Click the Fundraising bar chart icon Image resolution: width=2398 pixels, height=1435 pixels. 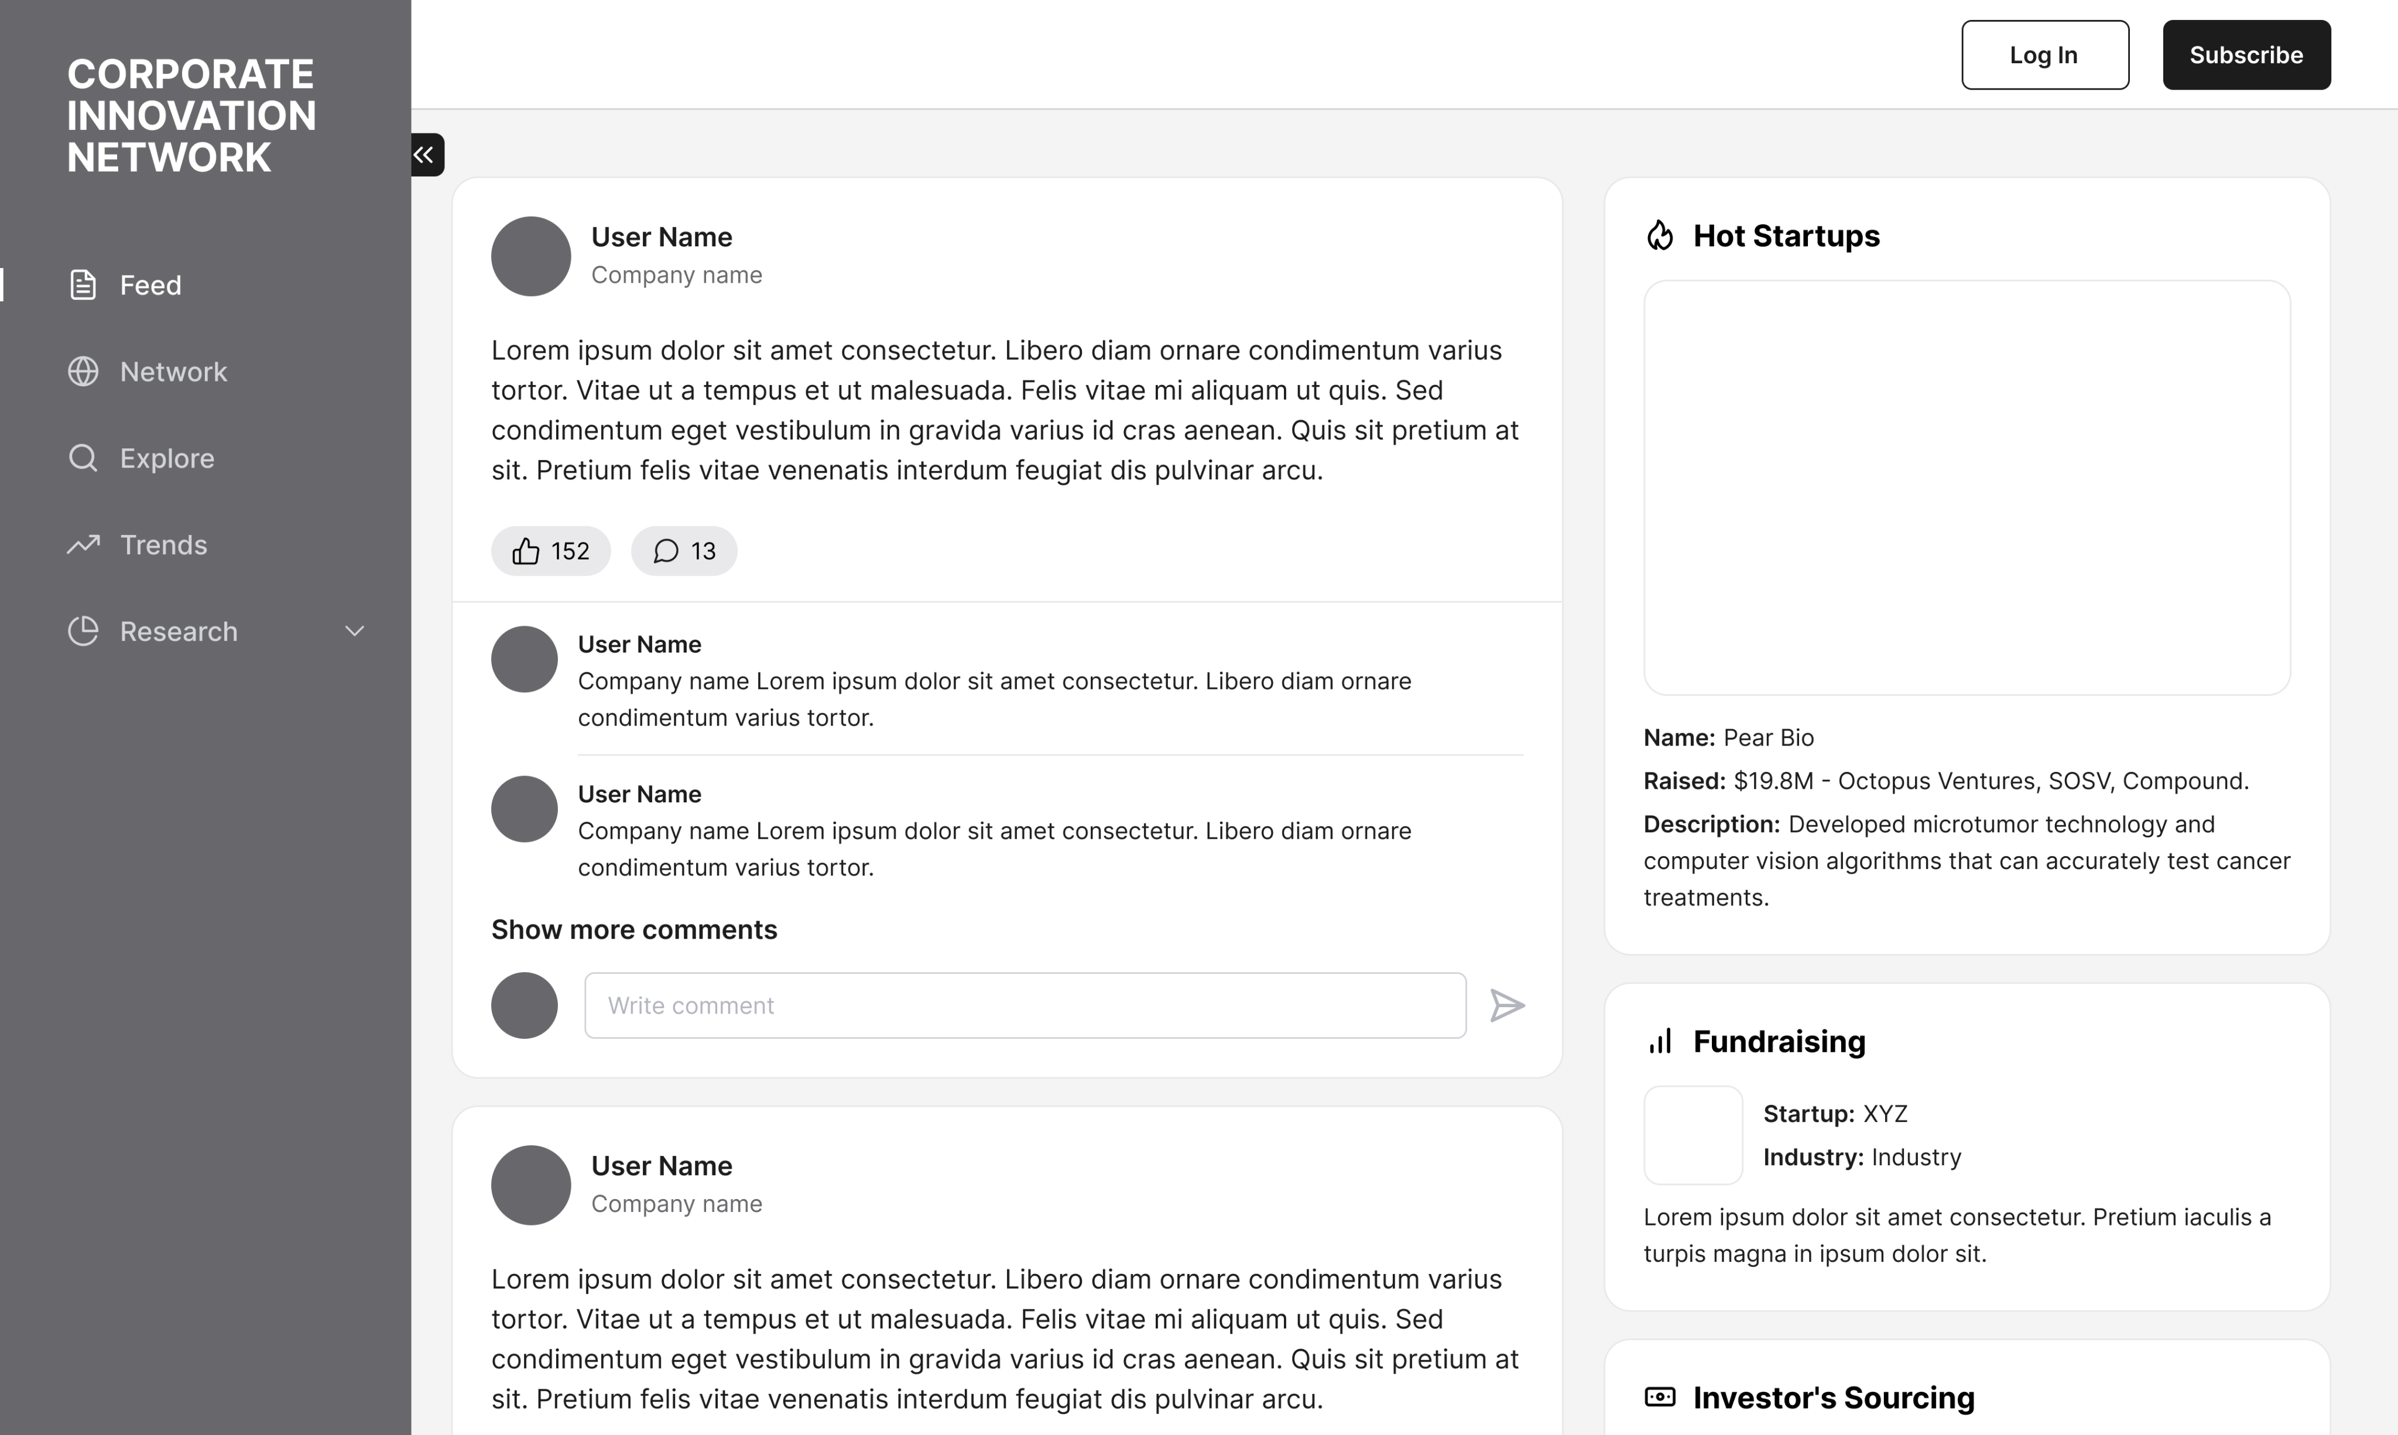coord(1660,1042)
